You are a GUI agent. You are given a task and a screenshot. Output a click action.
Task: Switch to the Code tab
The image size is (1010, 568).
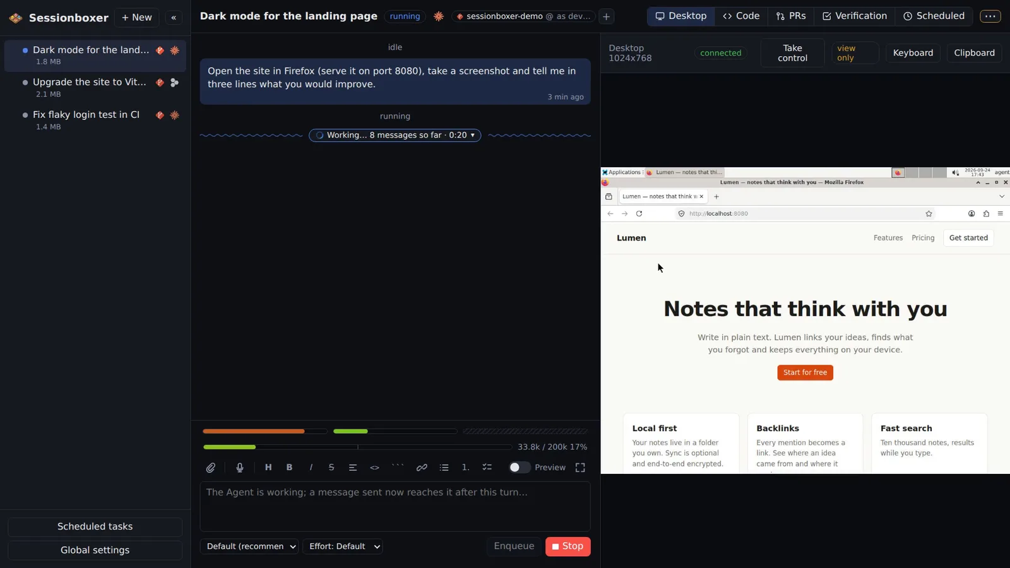(x=741, y=16)
